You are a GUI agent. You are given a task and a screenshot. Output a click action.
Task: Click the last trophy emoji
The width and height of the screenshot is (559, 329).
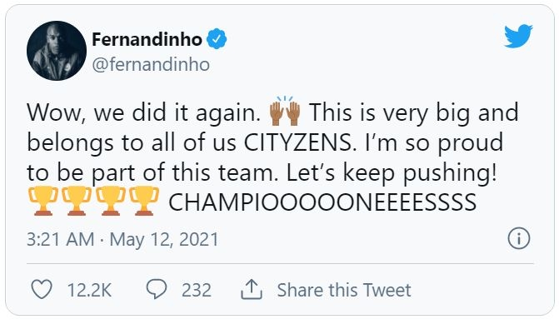point(143,201)
